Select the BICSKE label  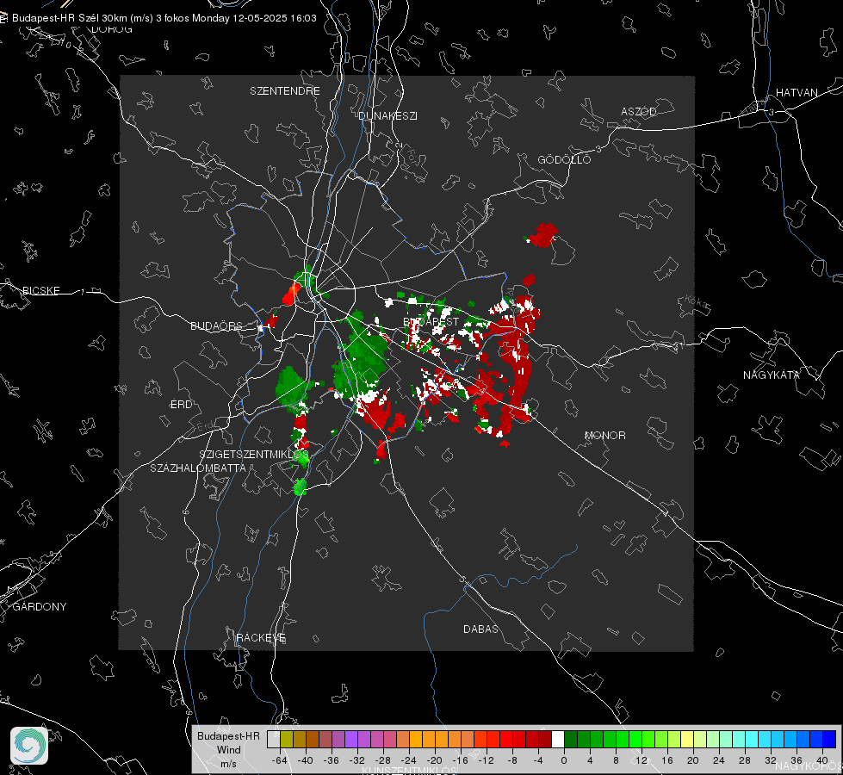coord(40,290)
